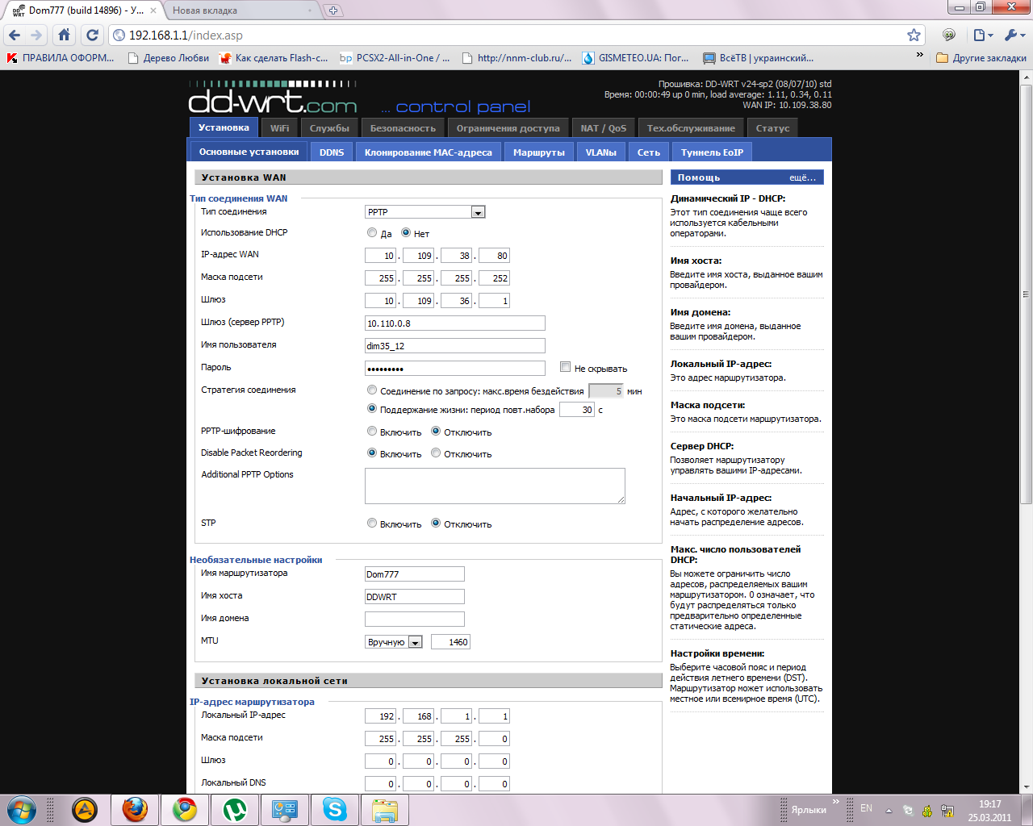Expand the bookmarks bar overflow chevron
1033x826 pixels.
click(919, 56)
